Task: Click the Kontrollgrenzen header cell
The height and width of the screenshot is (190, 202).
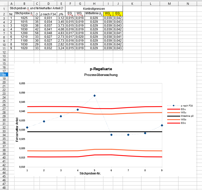Action: [94, 9]
